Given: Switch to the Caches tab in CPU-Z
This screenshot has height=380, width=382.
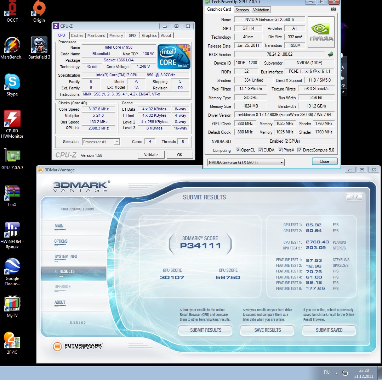Looking at the screenshot, I should point(77,35).
